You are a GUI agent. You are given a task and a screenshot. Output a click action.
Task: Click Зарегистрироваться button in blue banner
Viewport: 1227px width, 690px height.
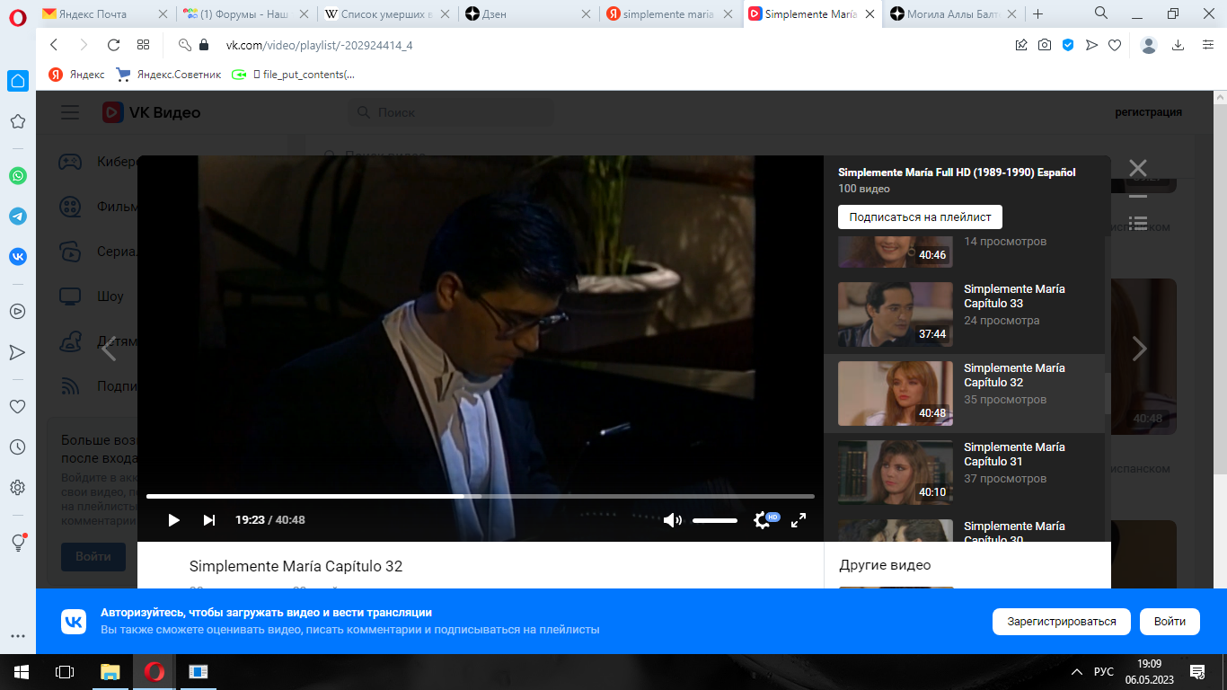(1061, 622)
